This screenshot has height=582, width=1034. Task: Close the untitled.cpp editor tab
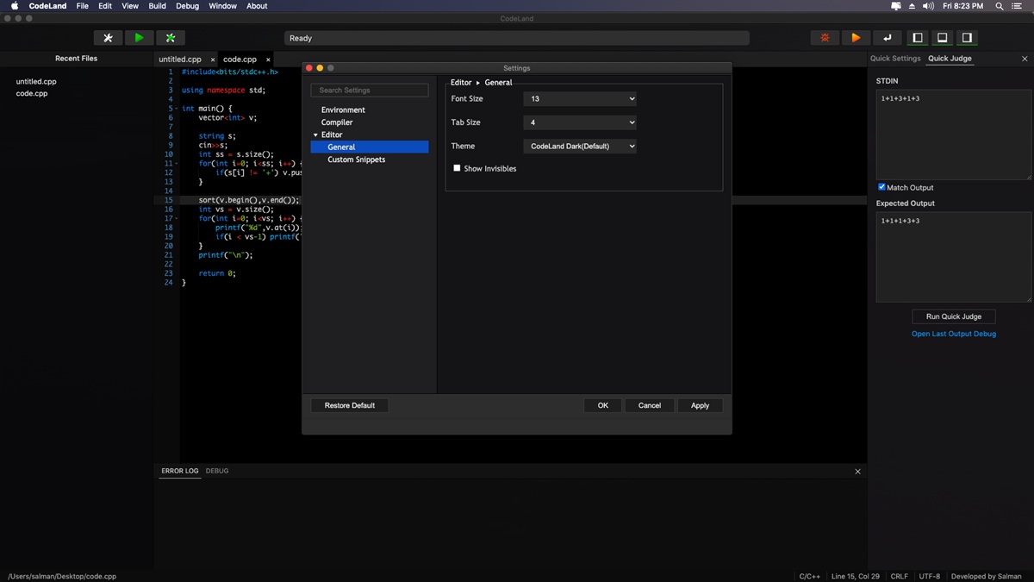(x=213, y=59)
